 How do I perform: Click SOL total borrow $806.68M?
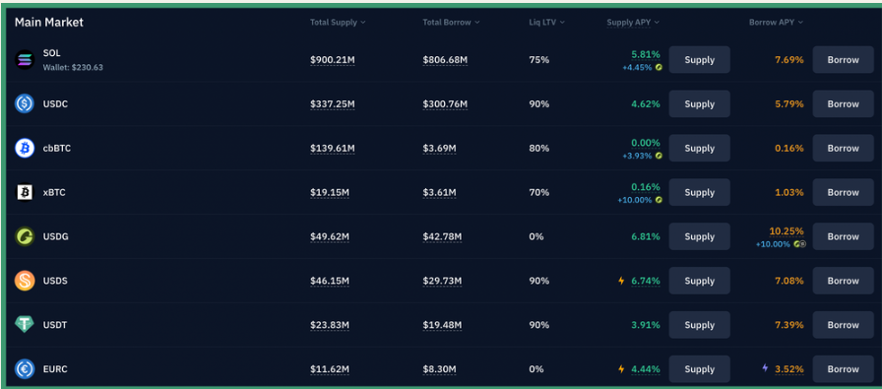[x=446, y=60]
